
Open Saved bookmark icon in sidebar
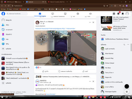point(3,34)
